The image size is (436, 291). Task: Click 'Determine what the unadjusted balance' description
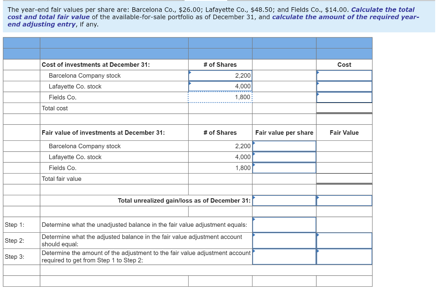pos(144,225)
